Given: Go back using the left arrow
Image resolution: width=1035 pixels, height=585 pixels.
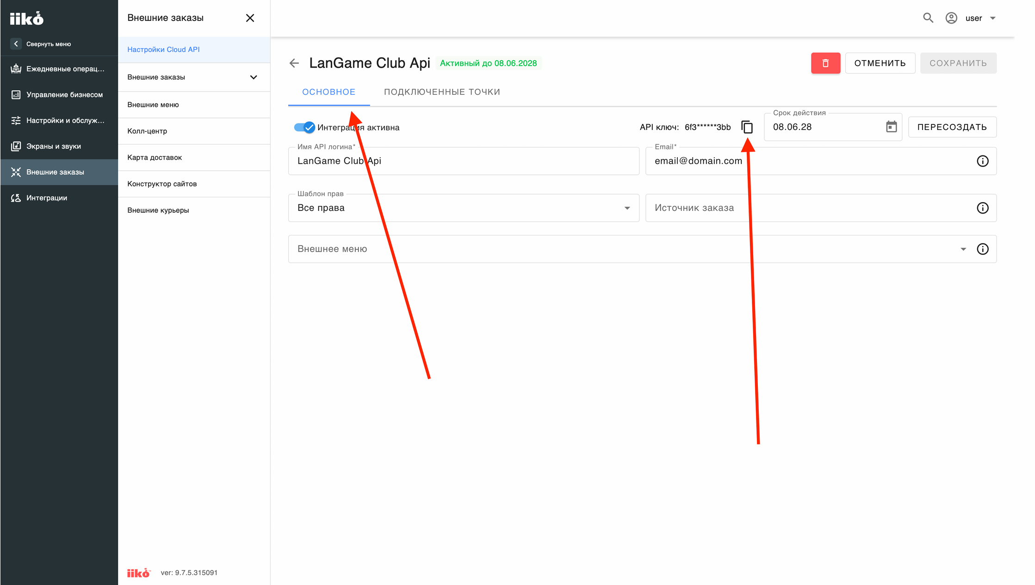Looking at the screenshot, I should tap(294, 63).
